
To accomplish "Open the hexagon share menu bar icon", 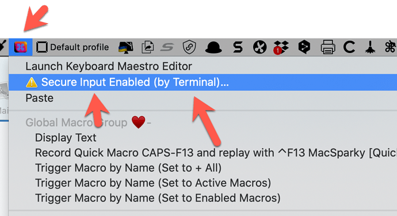I will point(304,47).
